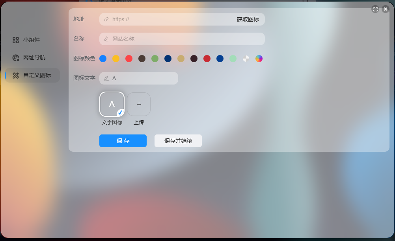This screenshot has width=395, height=241.
Task: Choose the mint green color swatch
Action: point(233,59)
